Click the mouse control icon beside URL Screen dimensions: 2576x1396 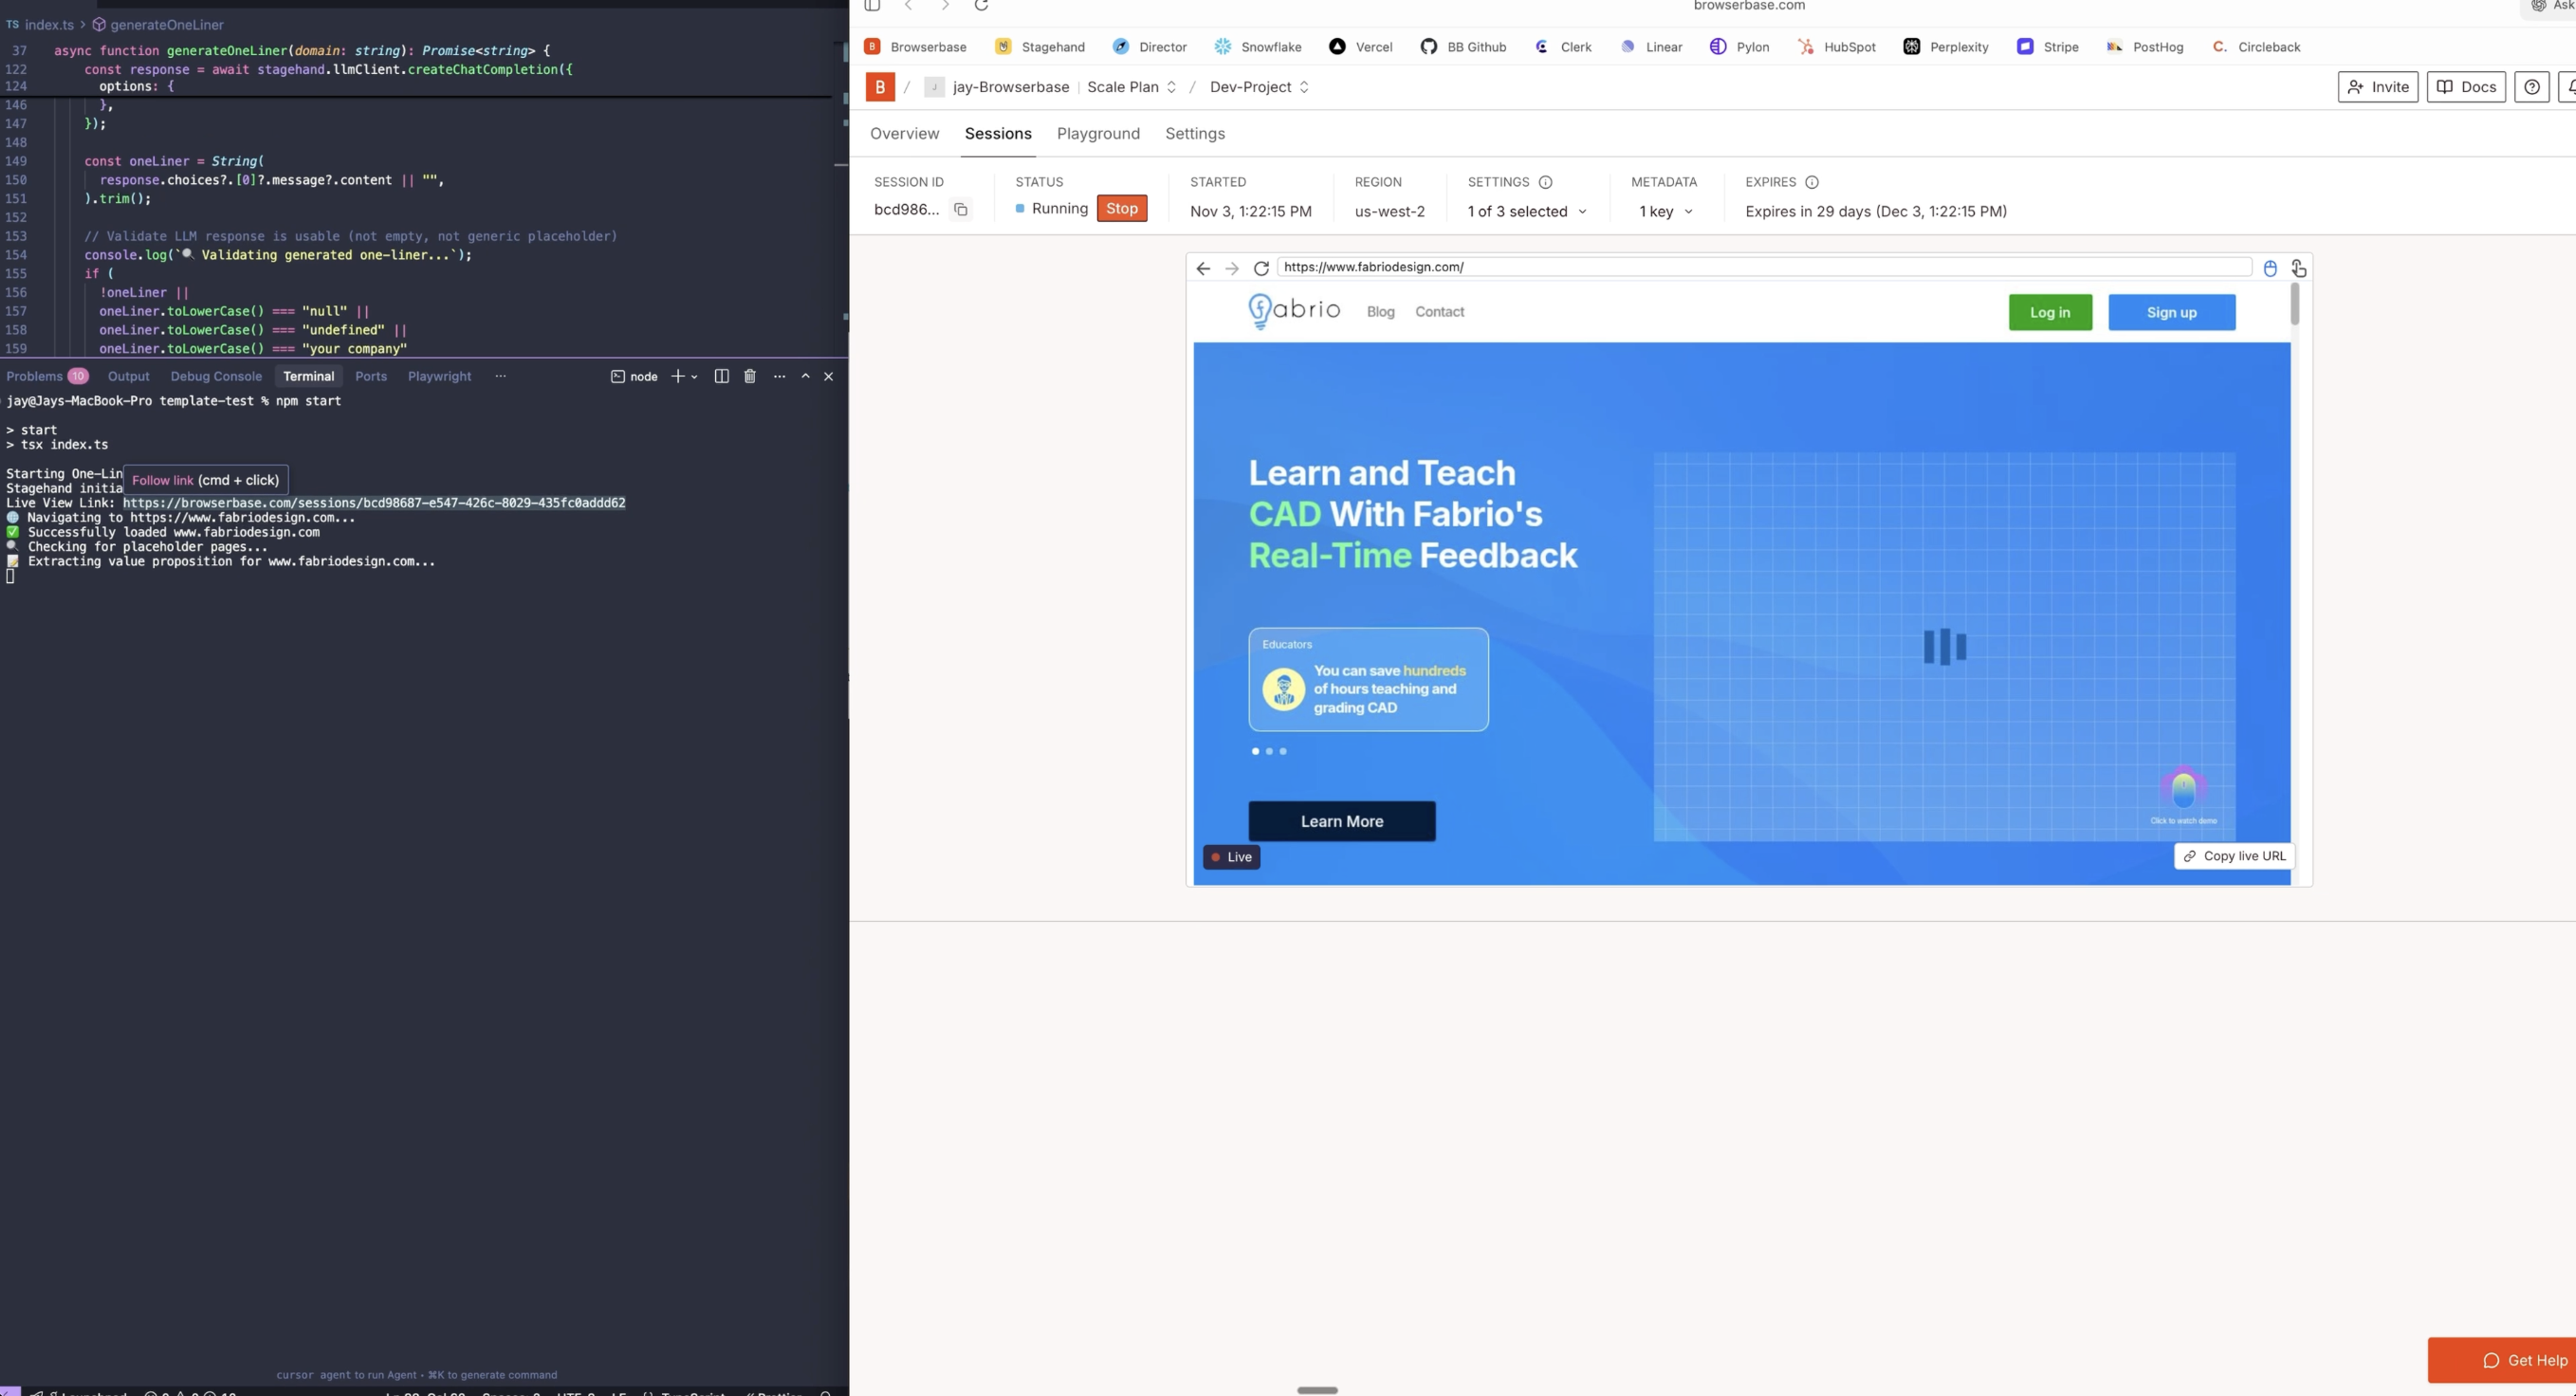[x=2270, y=268]
